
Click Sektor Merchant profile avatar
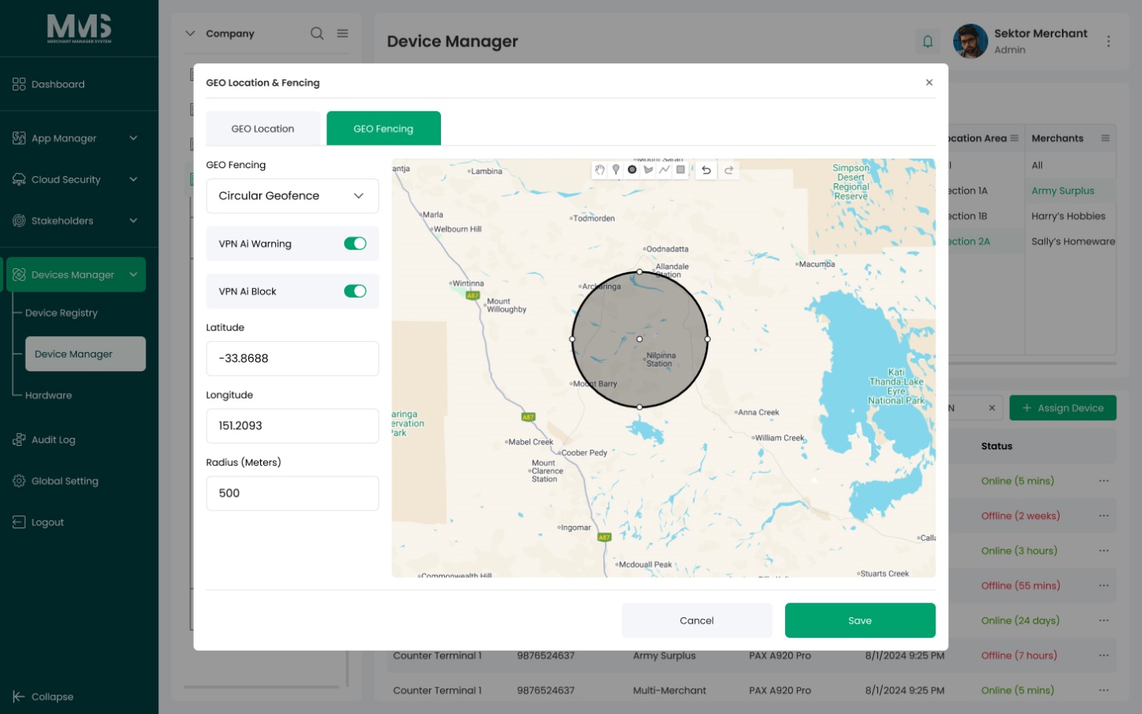tap(971, 42)
